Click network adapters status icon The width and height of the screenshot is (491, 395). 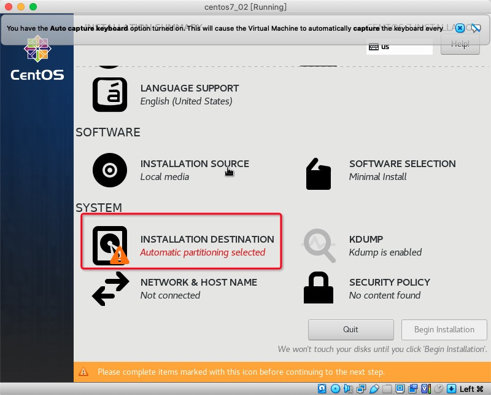pyautogui.click(x=361, y=389)
